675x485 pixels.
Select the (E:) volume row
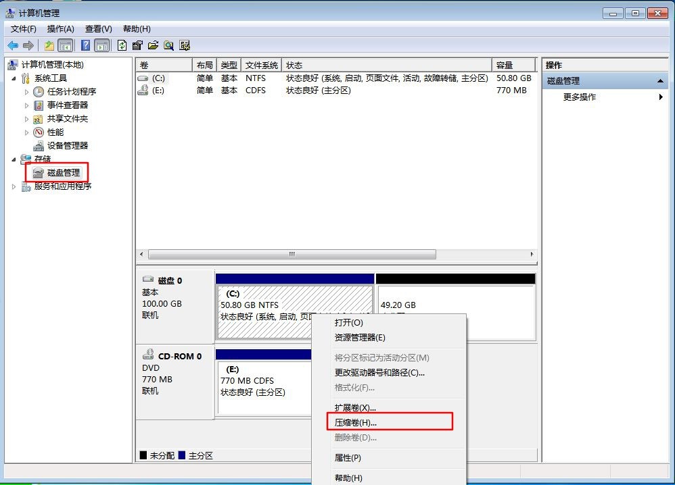[336, 91]
